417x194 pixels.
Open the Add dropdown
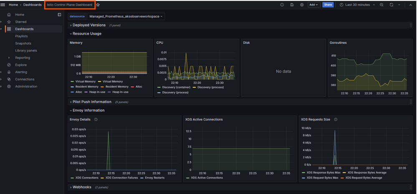click(314, 5)
